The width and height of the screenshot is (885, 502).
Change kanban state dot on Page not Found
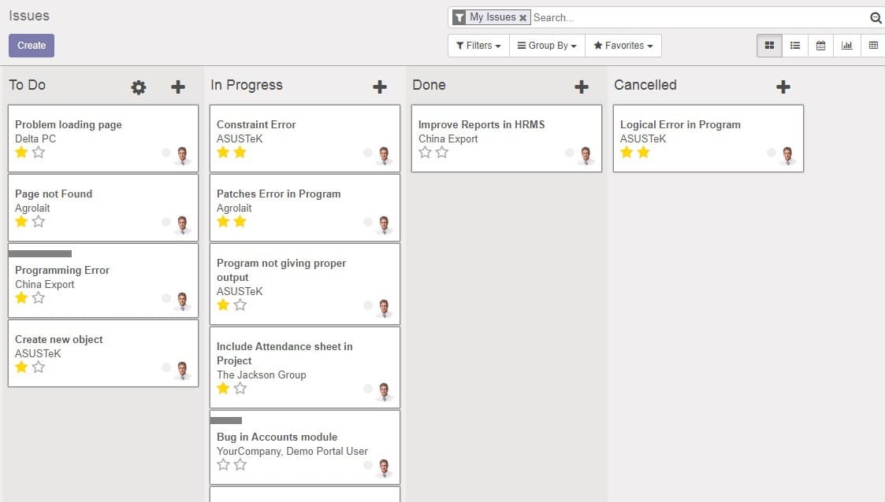pos(166,221)
